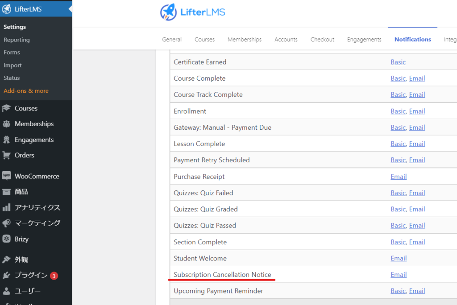Open Basic settings for Gateway Manual Payment Due
This screenshot has width=457, height=305.
(x=398, y=128)
